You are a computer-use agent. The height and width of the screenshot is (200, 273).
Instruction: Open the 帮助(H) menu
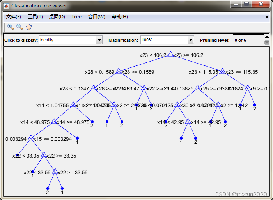point(120,17)
